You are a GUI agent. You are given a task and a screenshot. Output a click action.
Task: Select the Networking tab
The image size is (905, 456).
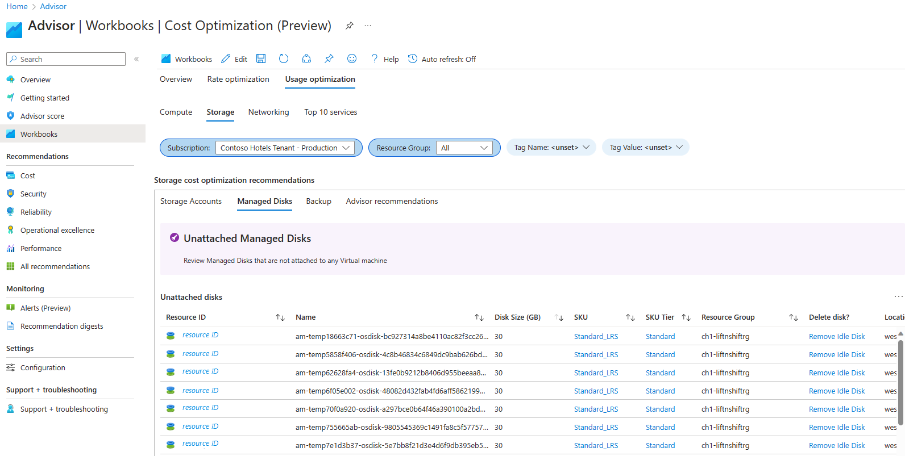[x=268, y=112]
